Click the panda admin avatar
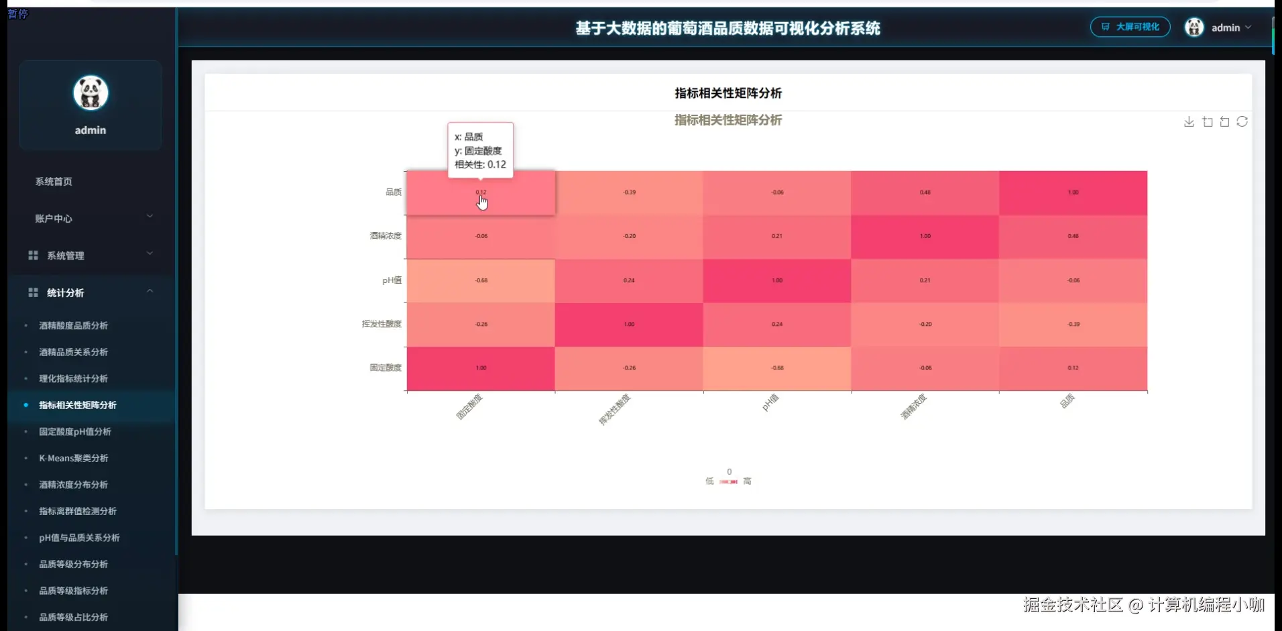Viewport: 1282px width, 631px height. coord(1195,27)
